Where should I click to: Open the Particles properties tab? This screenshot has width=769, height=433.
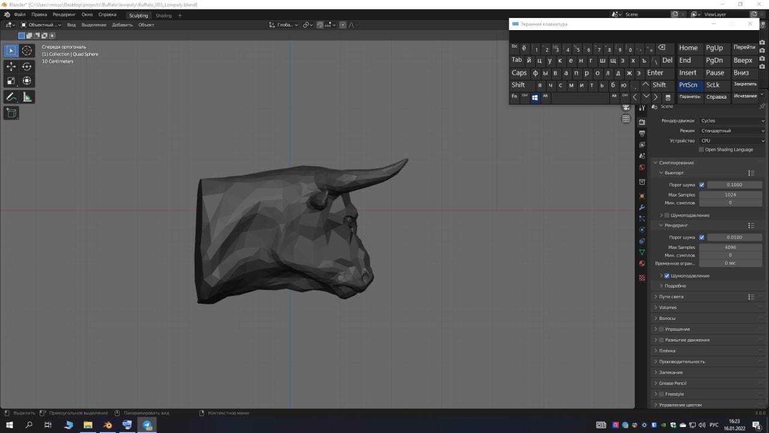[642, 218]
